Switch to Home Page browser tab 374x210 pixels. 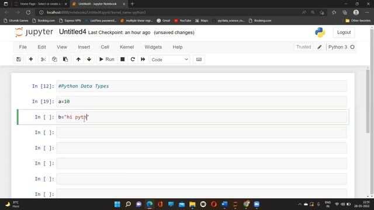click(40, 4)
